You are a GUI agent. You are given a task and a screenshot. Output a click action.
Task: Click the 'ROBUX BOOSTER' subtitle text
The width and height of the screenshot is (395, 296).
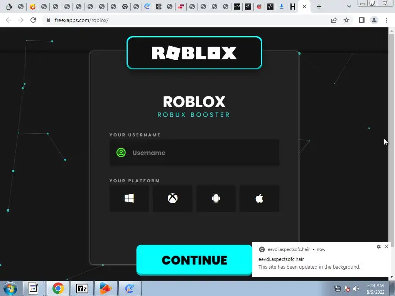coord(194,115)
